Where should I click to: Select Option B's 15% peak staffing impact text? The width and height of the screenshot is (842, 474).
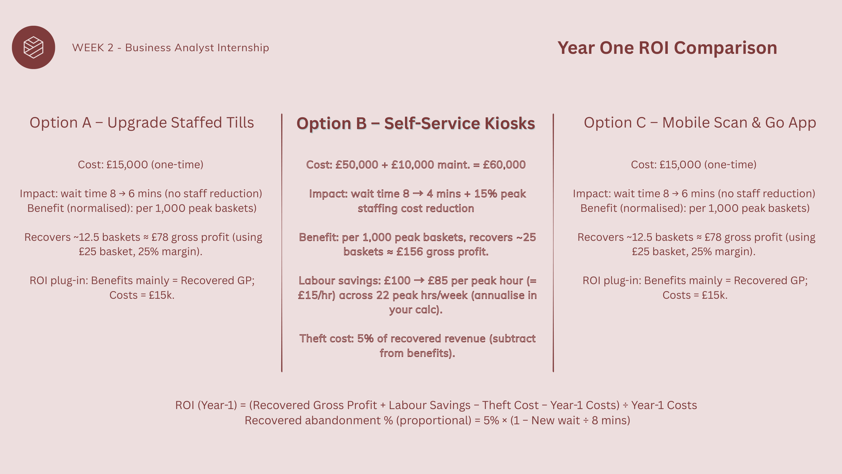click(x=417, y=201)
